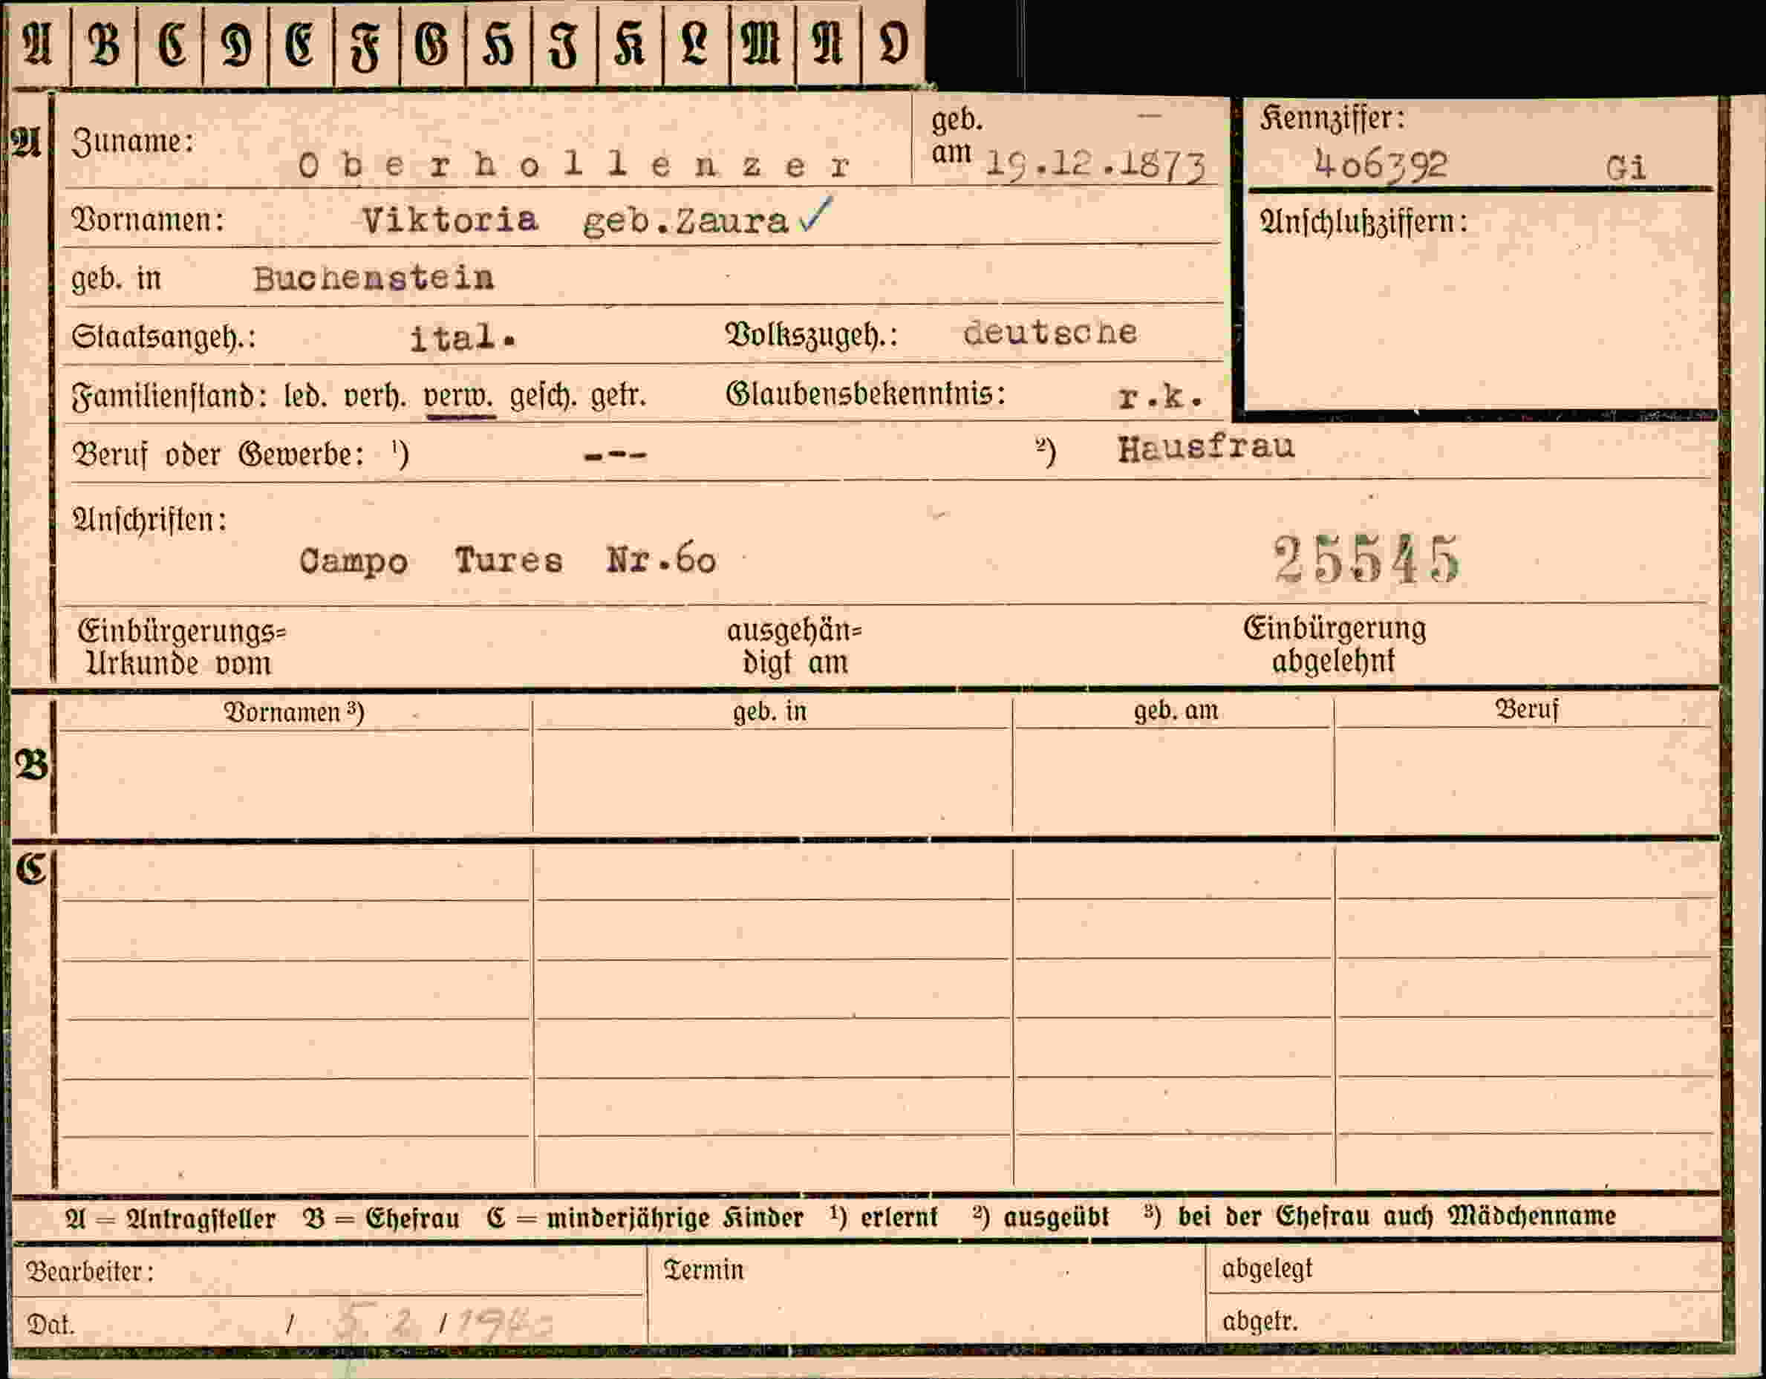Click the section marker 'B' on left margin
This screenshot has width=1766, height=1379.
point(31,765)
